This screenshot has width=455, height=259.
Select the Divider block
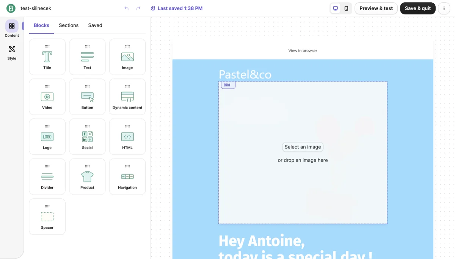[x=47, y=177]
